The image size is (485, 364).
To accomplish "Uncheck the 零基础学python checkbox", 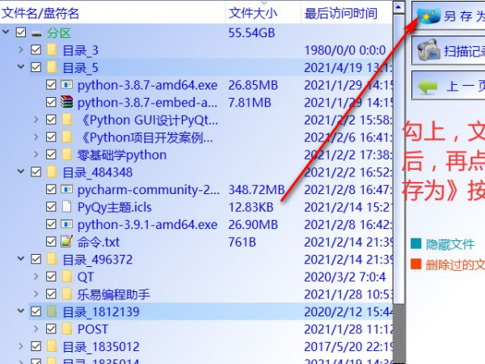I will [x=51, y=154].
